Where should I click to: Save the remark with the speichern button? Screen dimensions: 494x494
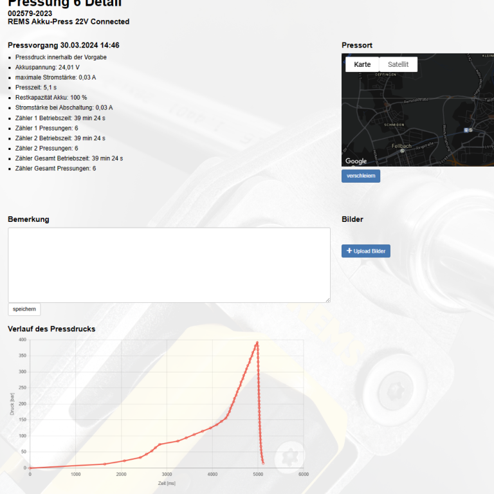click(24, 309)
